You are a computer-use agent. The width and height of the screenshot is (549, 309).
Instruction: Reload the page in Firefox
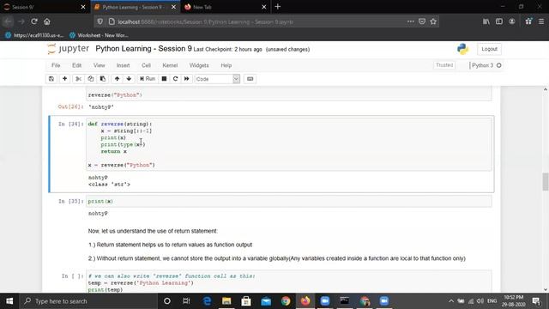click(34, 21)
